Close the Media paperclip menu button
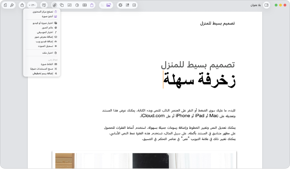290x169 pixels. [55, 5]
